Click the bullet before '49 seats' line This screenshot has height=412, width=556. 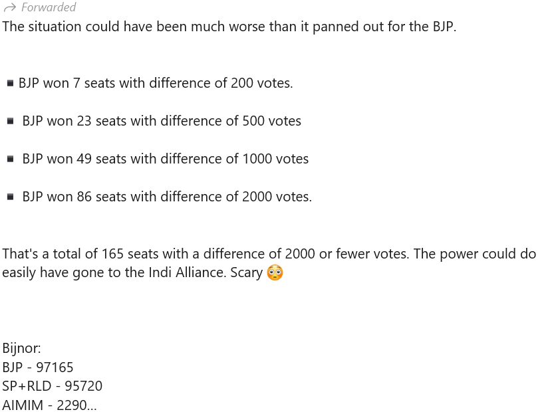[10, 159]
